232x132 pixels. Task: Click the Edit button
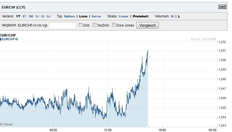coord(222,7)
